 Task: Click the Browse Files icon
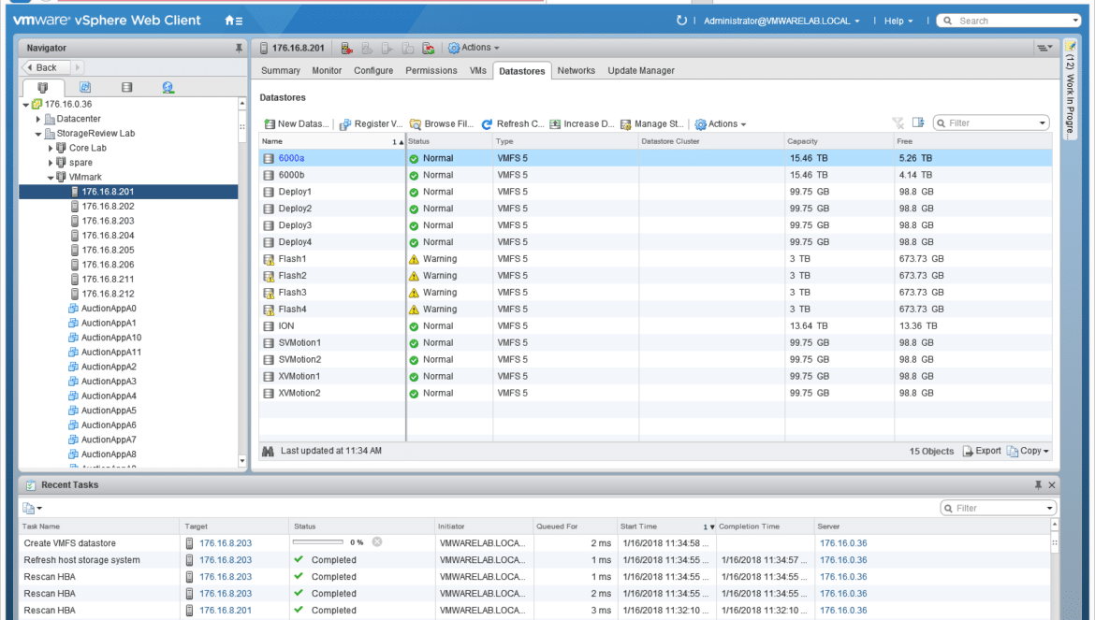(416, 124)
